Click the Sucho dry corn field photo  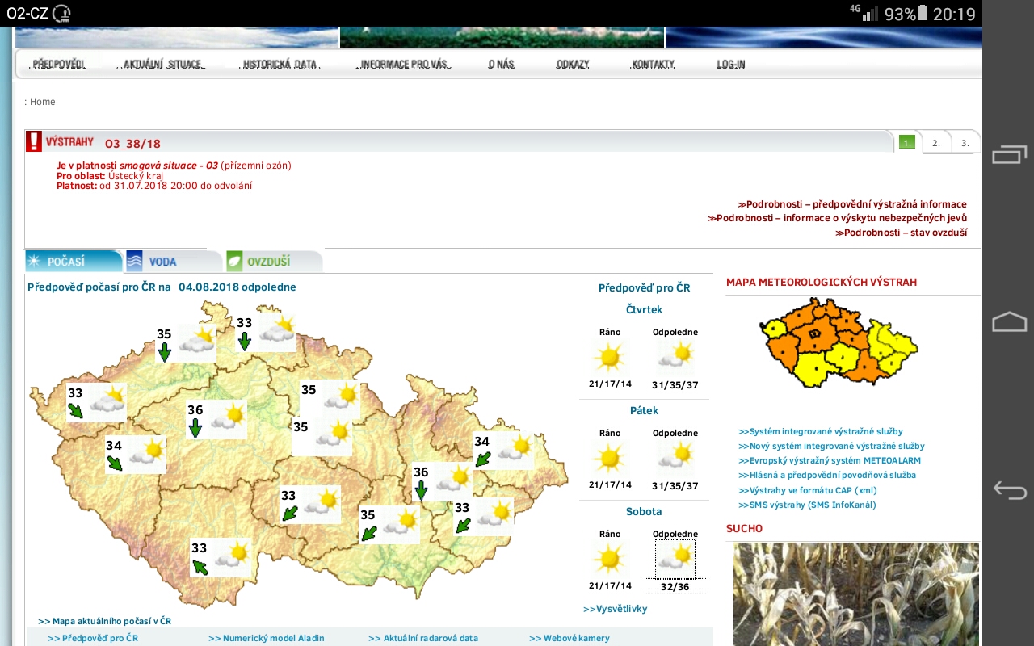click(x=856, y=594)
